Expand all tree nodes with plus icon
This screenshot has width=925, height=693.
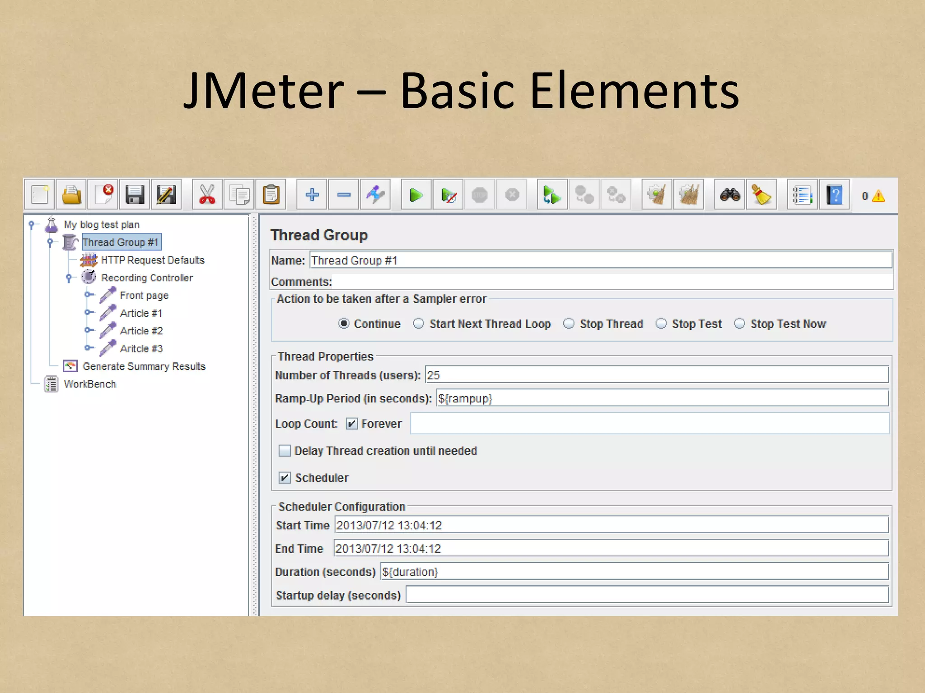[x=312, y=195]
